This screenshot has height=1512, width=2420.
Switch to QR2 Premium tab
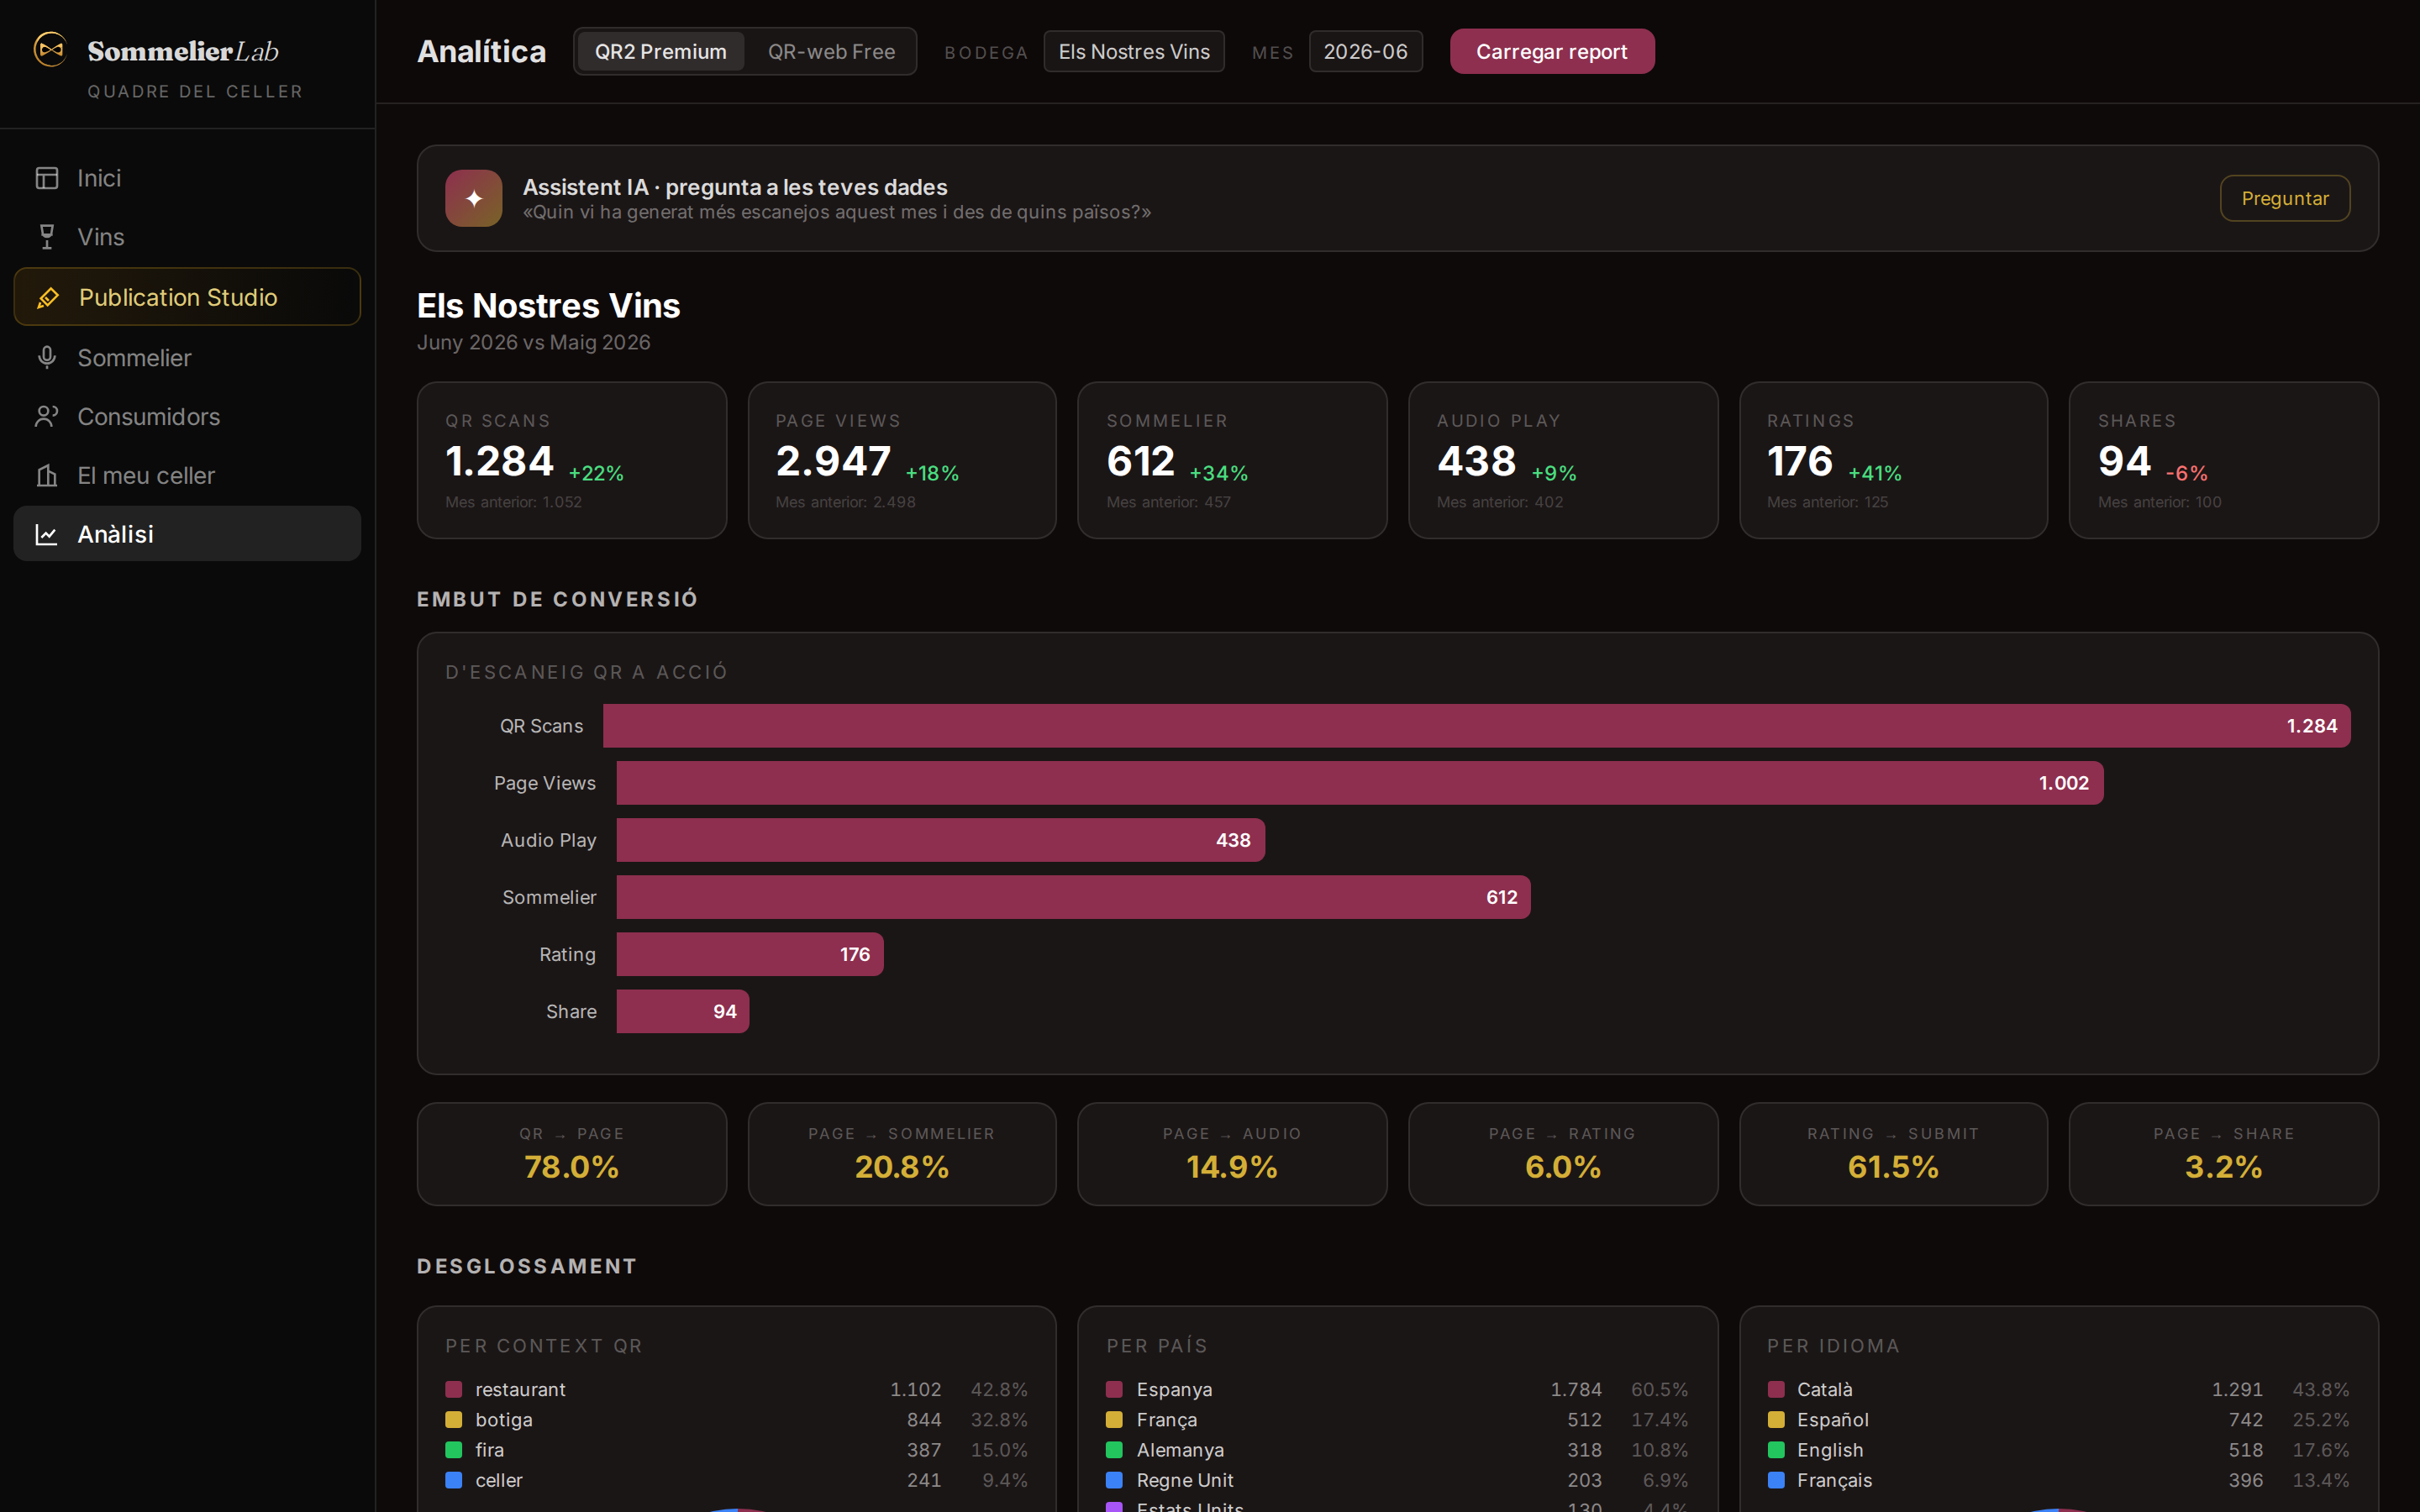point(661,51)
